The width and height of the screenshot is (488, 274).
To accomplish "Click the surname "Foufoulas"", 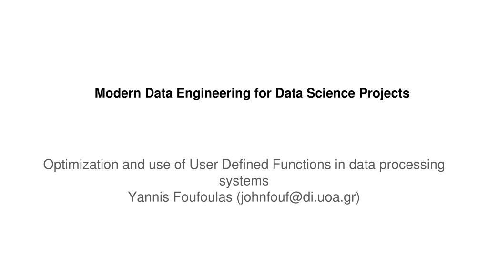I will pos(203,197).
